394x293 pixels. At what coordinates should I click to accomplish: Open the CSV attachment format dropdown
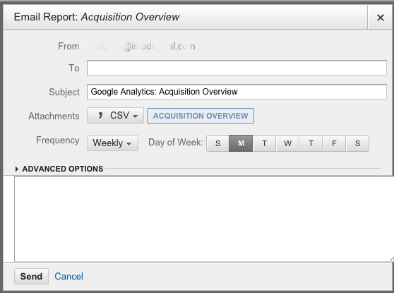pyautogui.click(x=115, y=116)
